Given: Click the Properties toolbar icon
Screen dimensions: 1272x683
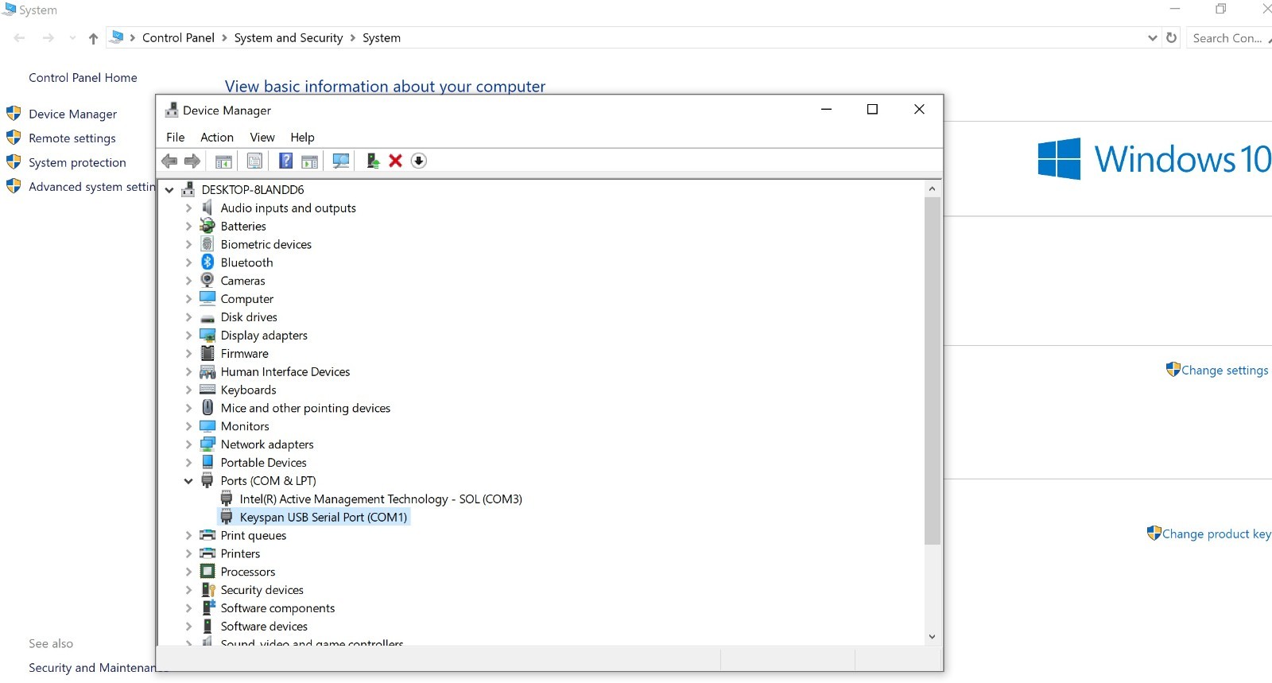Looking at the screenshot, I should point(254,161).
